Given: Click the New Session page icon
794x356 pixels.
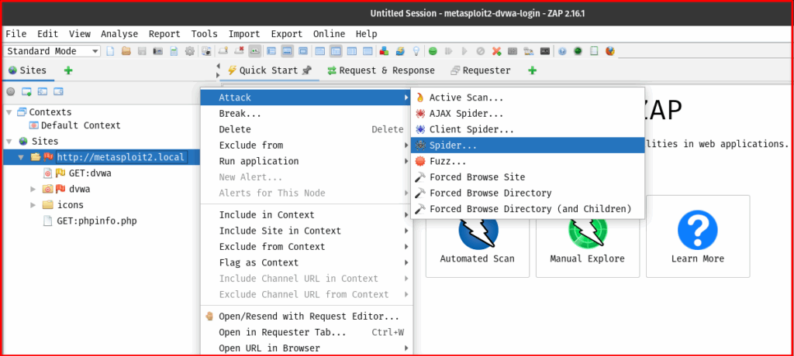Looking at the screenshot, I should [x=110, y=51].
